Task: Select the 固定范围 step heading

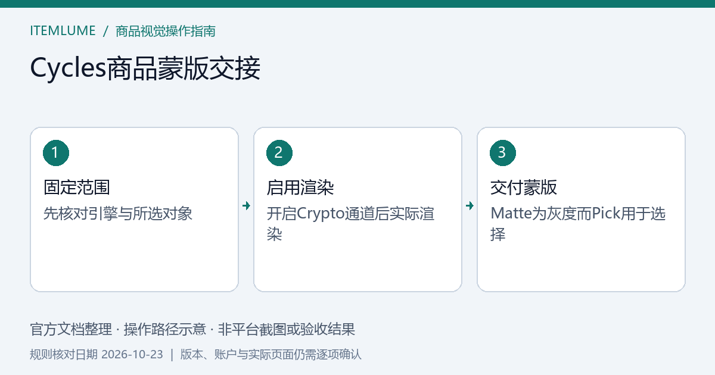Action: pyautogui.click(x=77, y=187)
